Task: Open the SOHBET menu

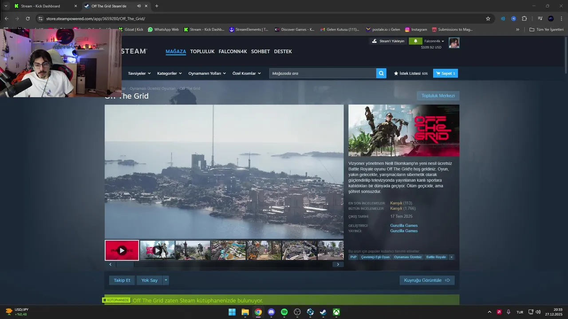Action: [260, 51]
